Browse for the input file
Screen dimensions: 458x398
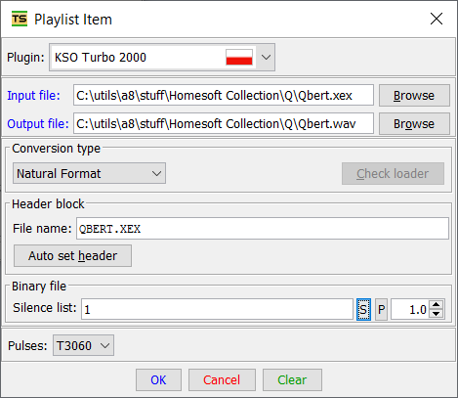tap(414, 96)
